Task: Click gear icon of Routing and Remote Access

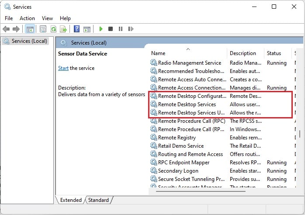Action: coord(154,154)
